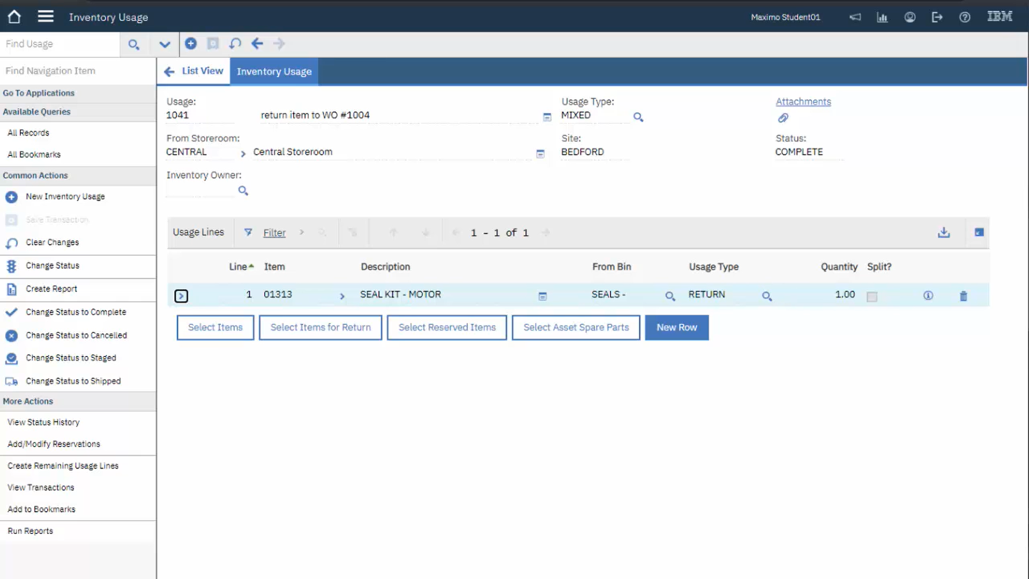Toggle the Split? checkbox on line 1
The height and width of the screenshot is (579, 1029).
[x=872, y=296]
